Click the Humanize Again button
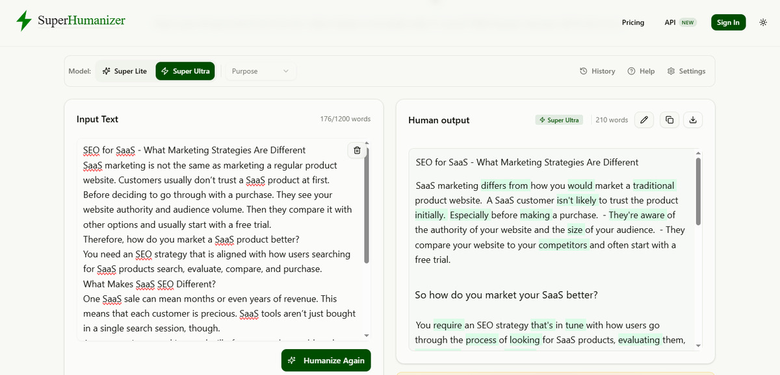The image size is (780, 375). pos(326,361)
